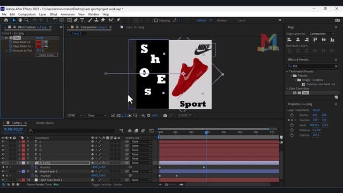Screen dimensions: 343x193
Task: Click the motion blur icon in timeline header
Action: [143, 131]
